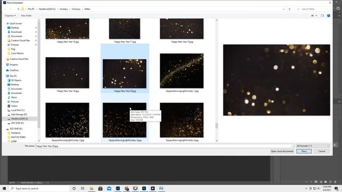Viewport: 342px width, 192px height.
Task: Select This PC in the navigation tree
Action: pos(13,76)
